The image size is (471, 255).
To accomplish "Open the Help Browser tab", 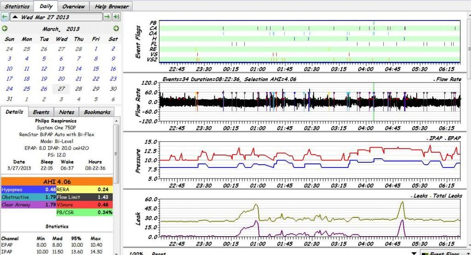I will (111, 6).
